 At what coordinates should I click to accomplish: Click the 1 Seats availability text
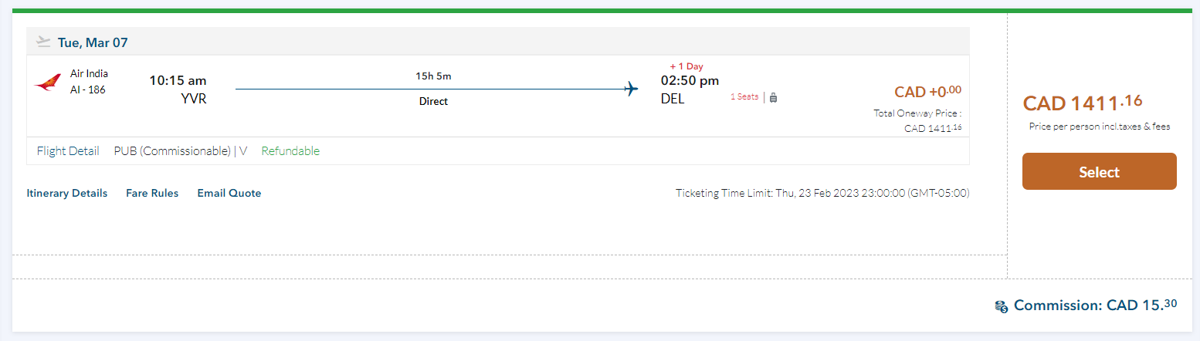744,97
